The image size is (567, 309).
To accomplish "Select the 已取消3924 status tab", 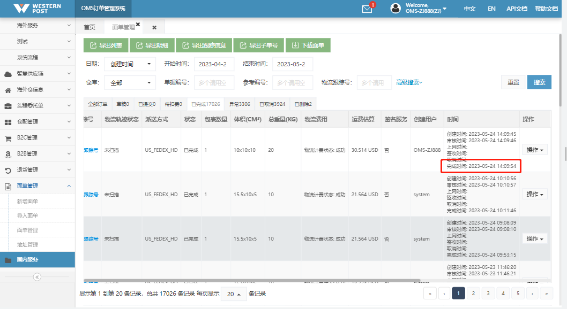I will [272, 104].
